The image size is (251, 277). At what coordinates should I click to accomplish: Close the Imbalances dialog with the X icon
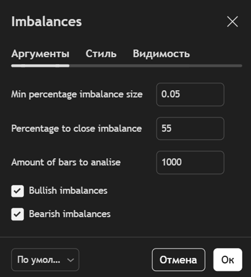click(232, 22)
